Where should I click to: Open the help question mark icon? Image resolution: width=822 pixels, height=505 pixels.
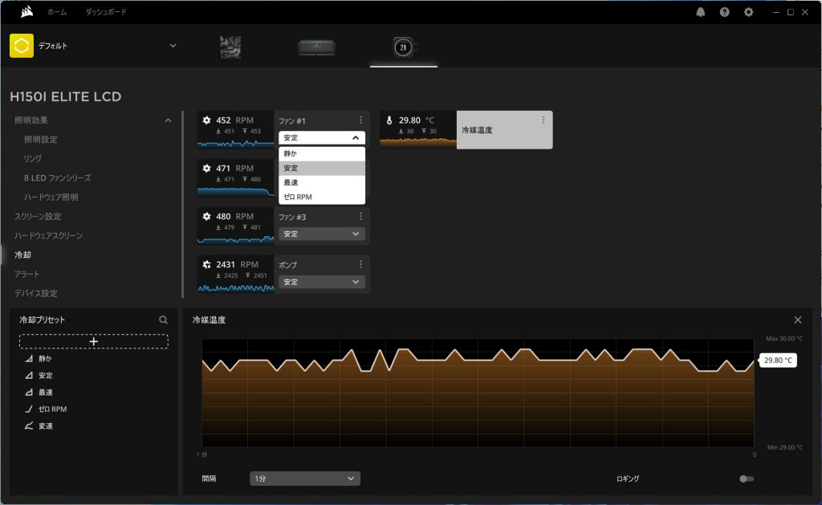(x=725, y=12)
